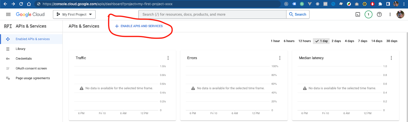This screenshot has width=408, height=122.
Task: Click the code brackets extension icon
Action: click(x=325, y=4)
